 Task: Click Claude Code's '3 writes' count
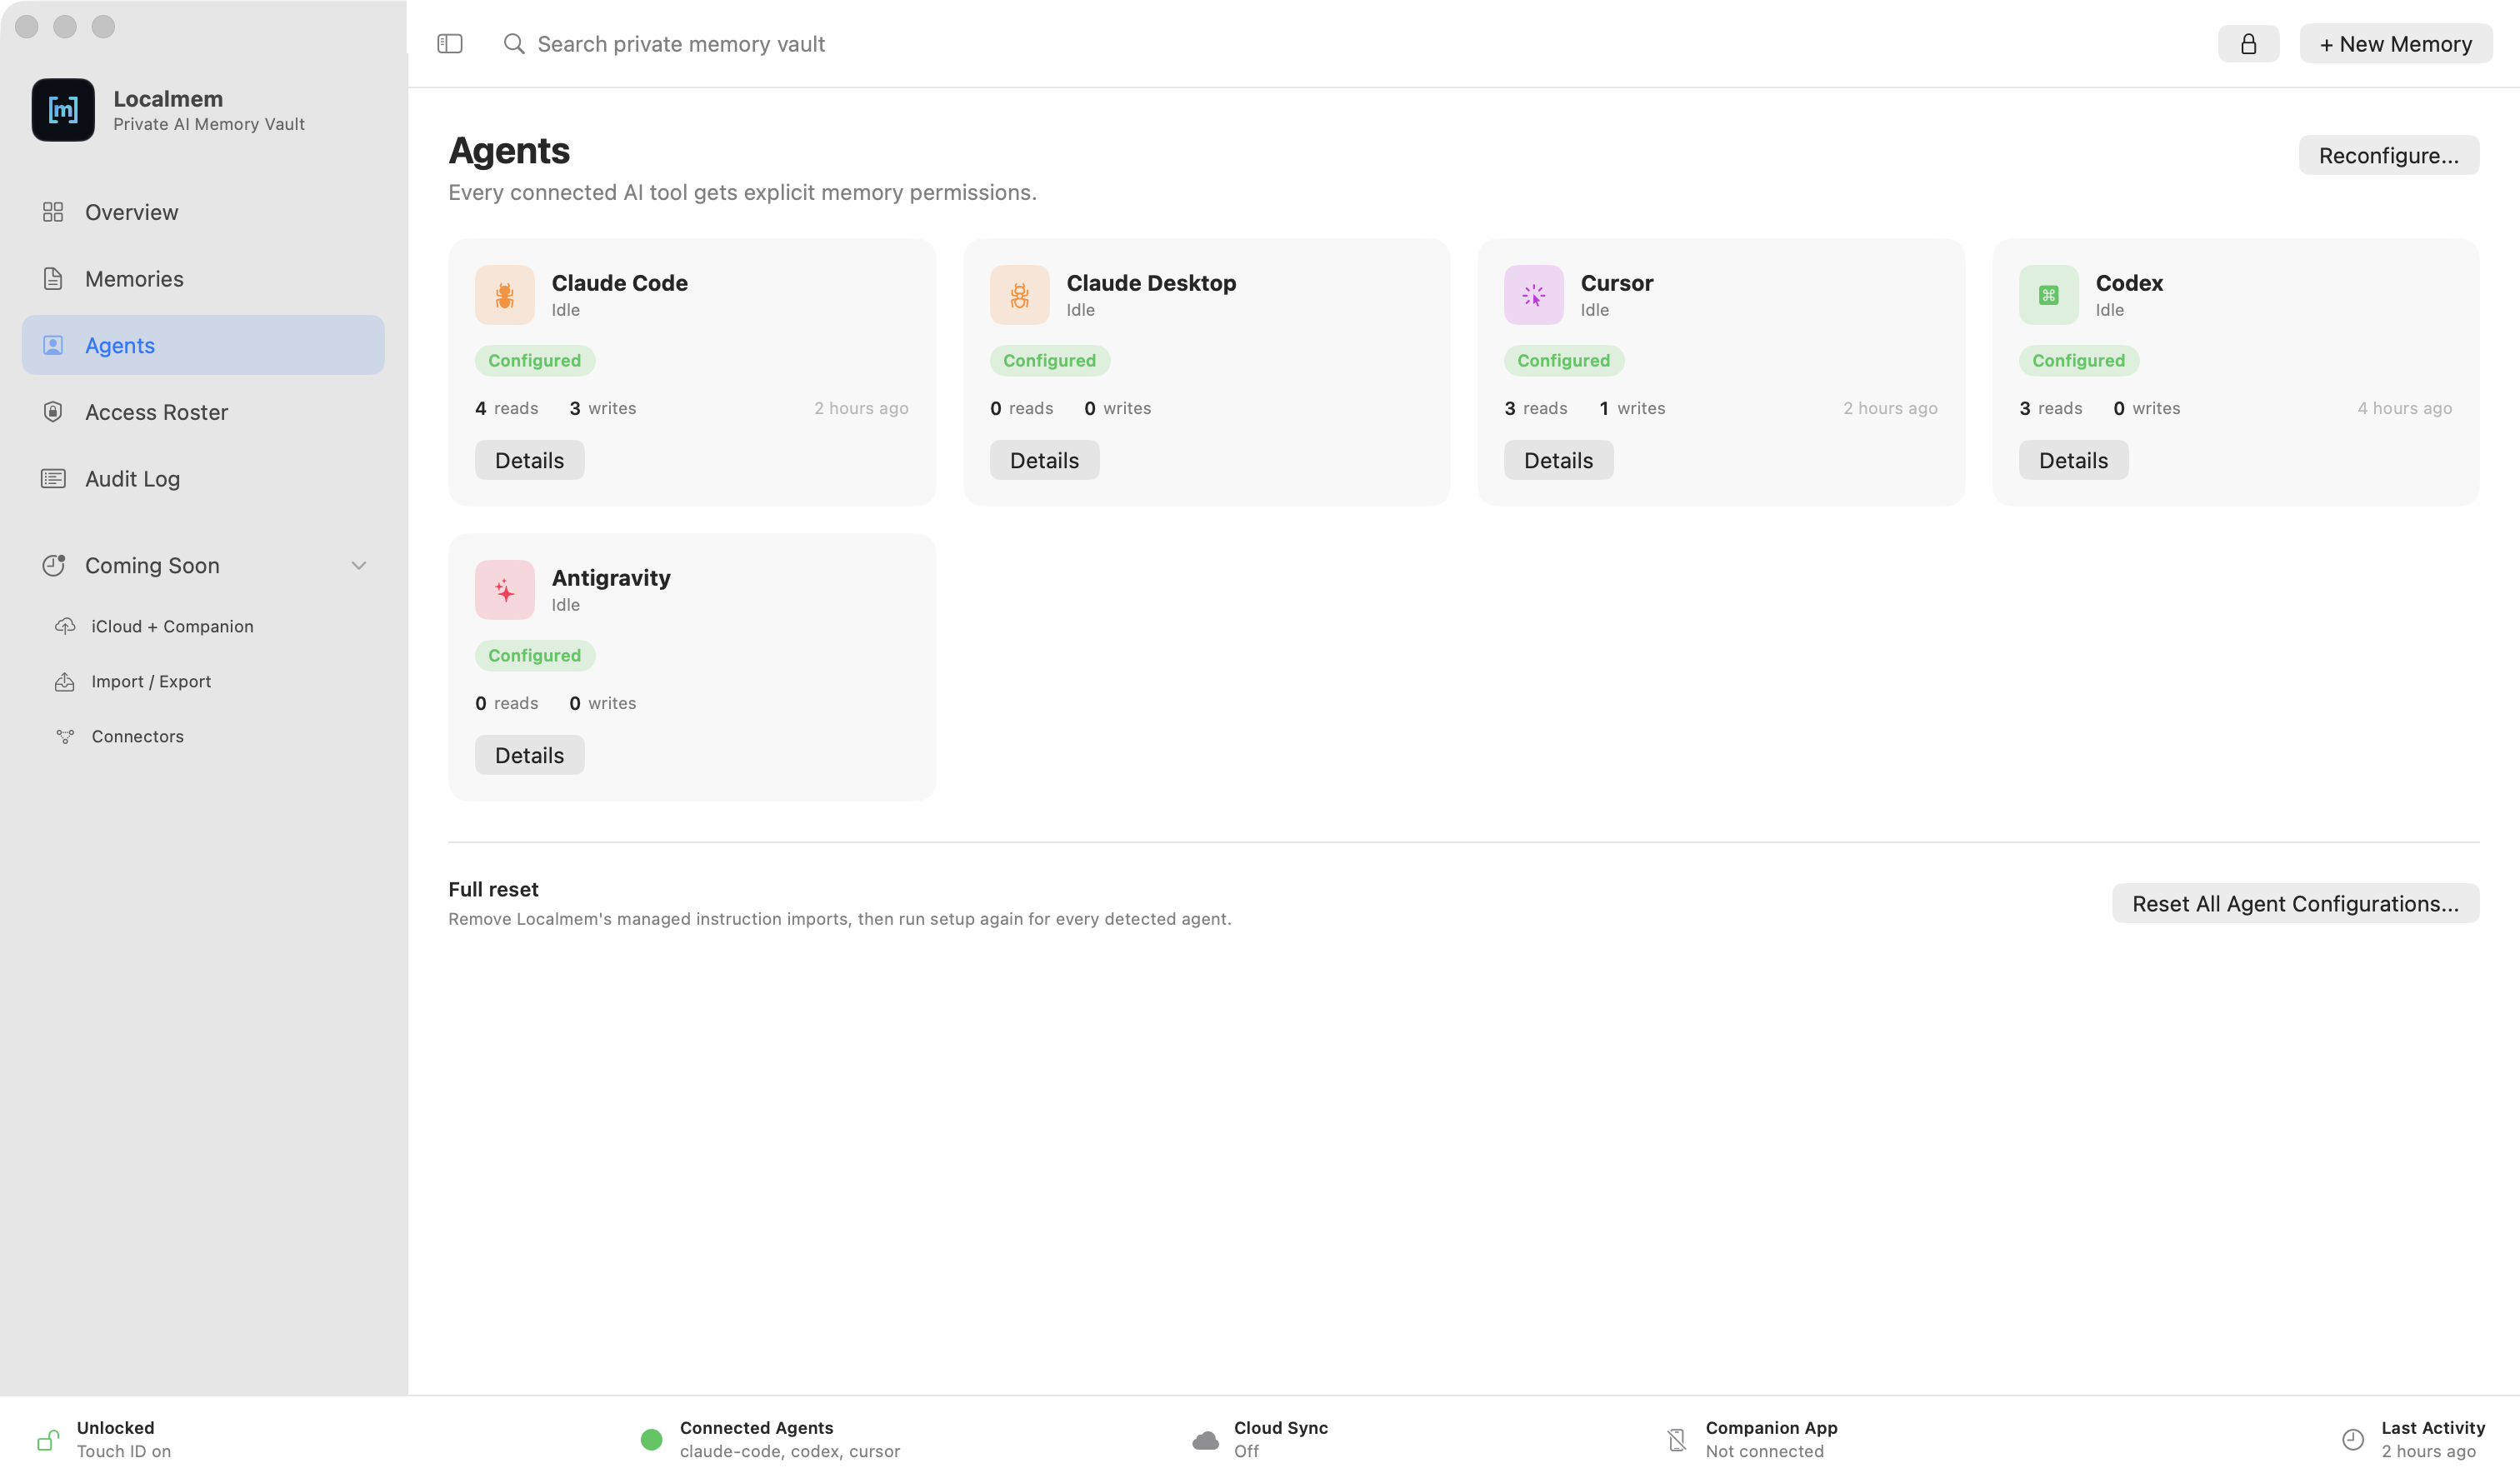tap(602, 408)
